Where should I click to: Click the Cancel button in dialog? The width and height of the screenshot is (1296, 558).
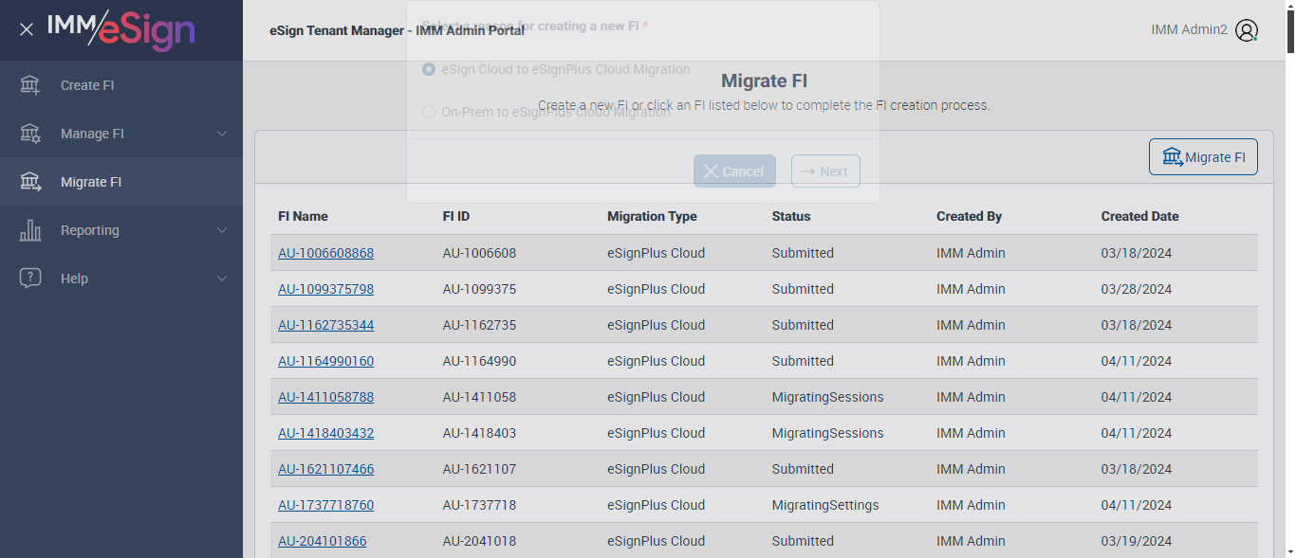tap(734, 171)
